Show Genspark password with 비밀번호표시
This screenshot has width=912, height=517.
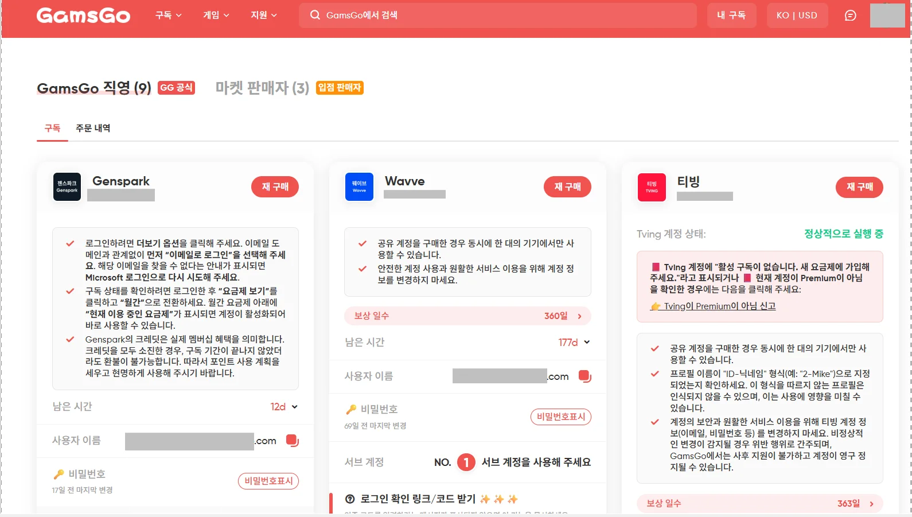pos(268,481)
